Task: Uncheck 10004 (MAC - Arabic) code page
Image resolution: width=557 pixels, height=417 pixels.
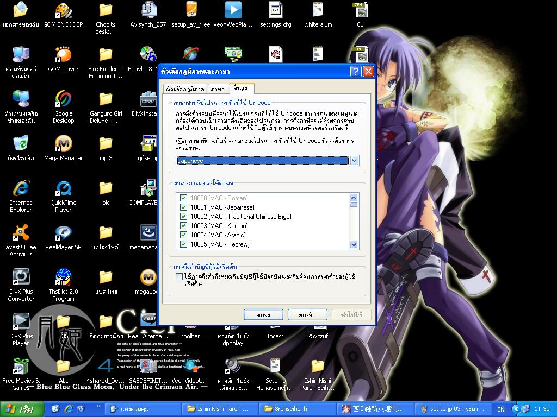Action: click(183, 235)
